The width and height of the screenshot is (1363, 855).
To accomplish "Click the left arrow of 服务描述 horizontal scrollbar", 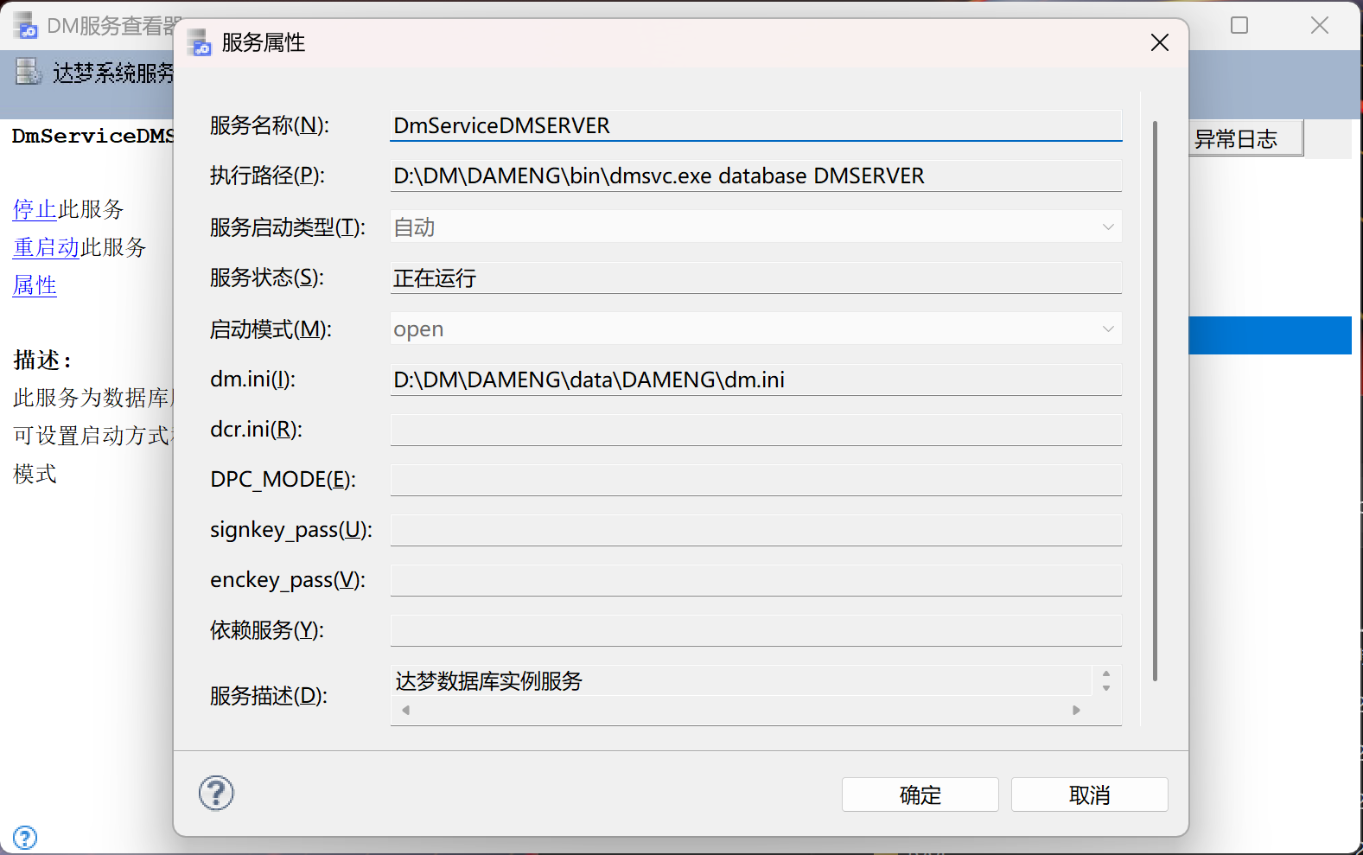I will tap(405, 711).
